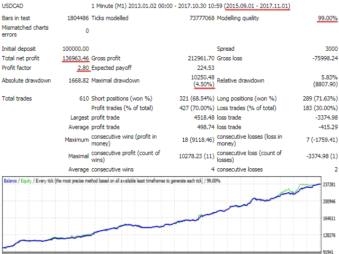Click the consecutive losses value 7 (-1759.41)
339x254 pixels.
click(322, 140)
